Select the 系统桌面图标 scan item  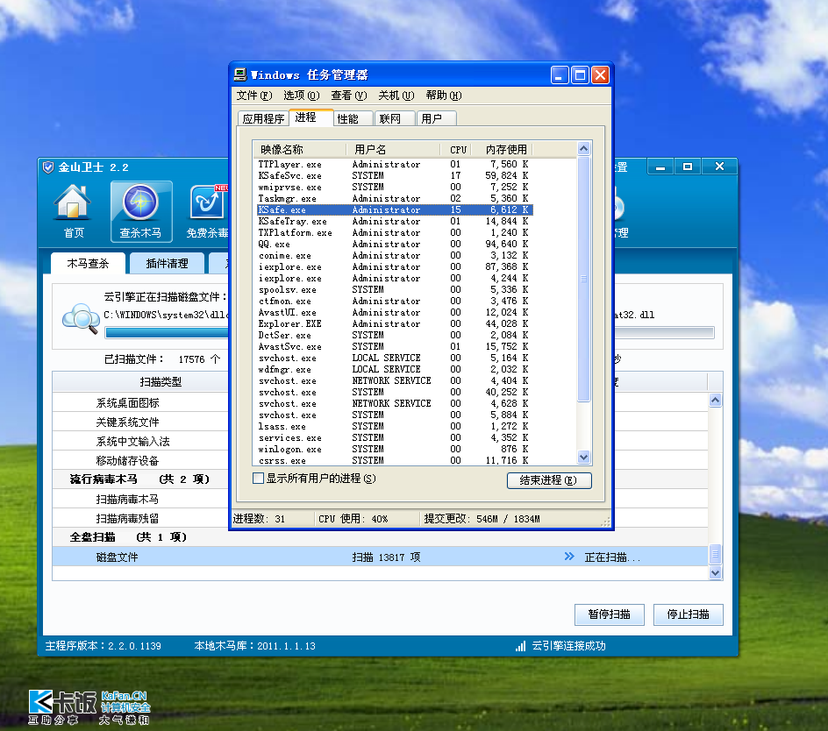127,403
